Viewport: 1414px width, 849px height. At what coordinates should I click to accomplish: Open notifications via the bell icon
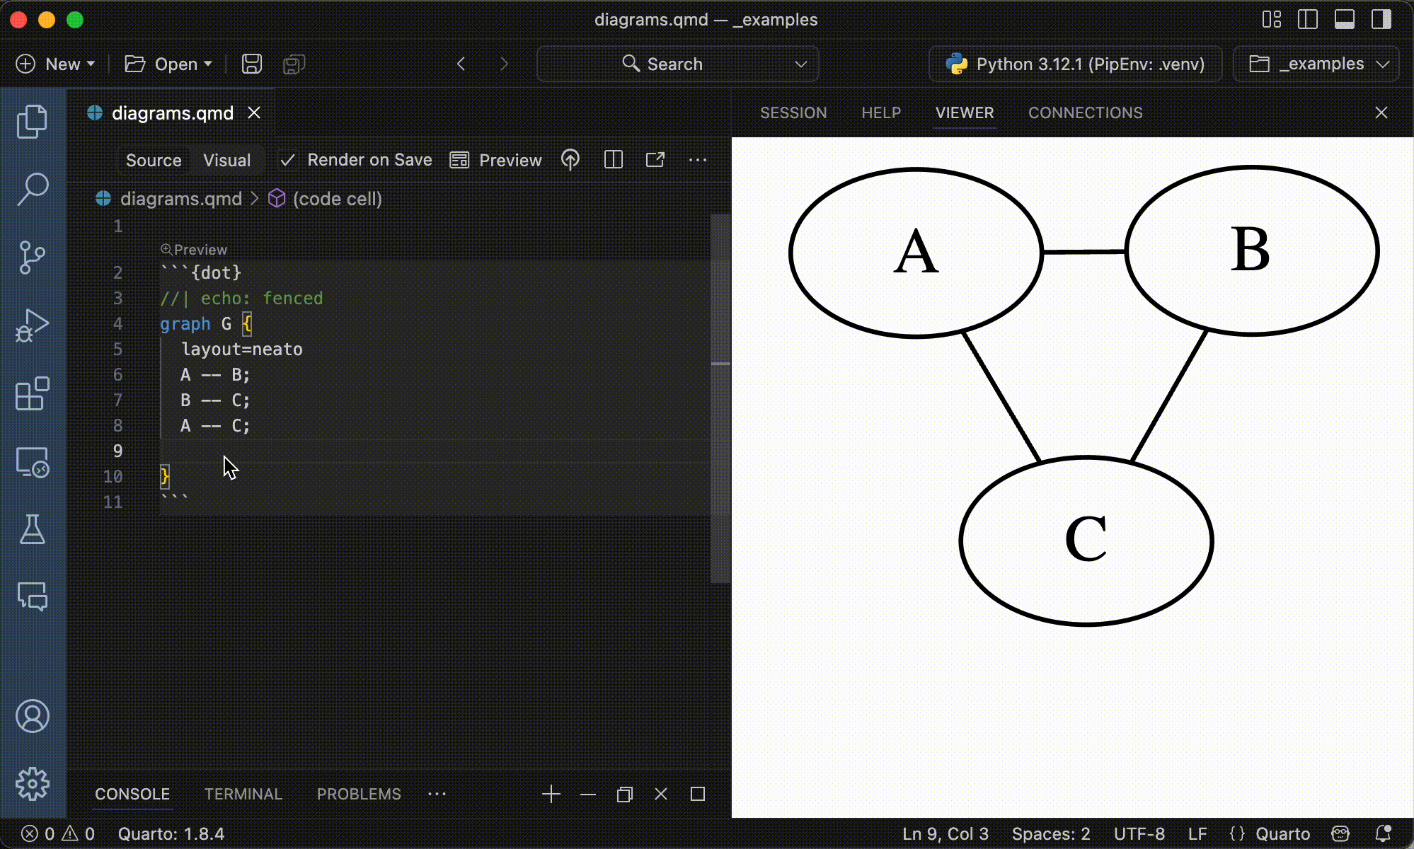(1384, 833)
